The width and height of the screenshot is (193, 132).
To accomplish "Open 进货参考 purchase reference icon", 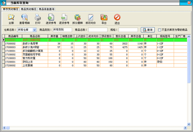I will pyautogui.click(x=51, y=17).
